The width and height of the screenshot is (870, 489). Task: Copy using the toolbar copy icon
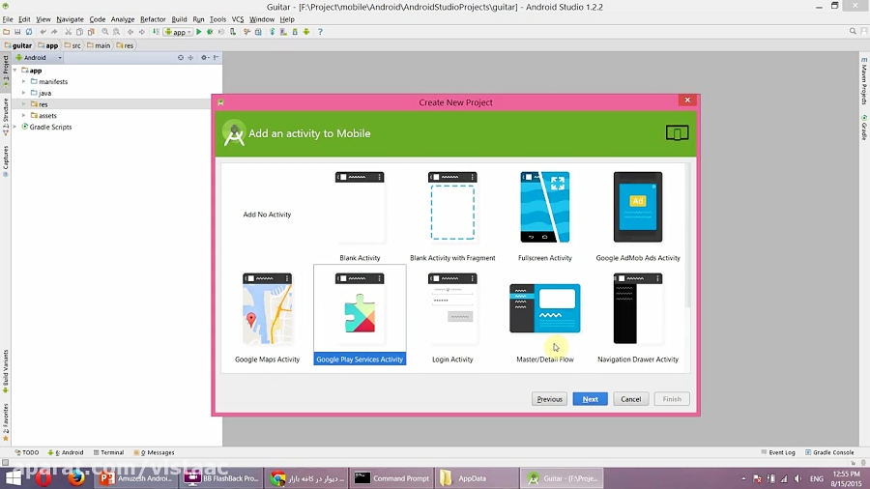(79, 32)
